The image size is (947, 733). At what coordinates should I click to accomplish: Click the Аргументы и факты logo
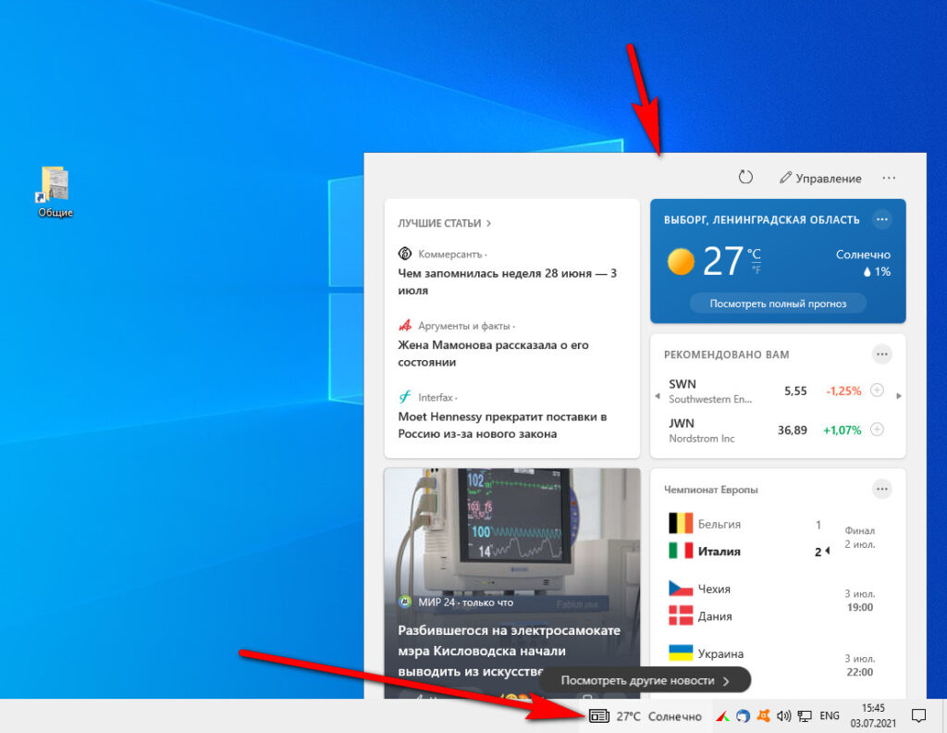pos(405,325)
